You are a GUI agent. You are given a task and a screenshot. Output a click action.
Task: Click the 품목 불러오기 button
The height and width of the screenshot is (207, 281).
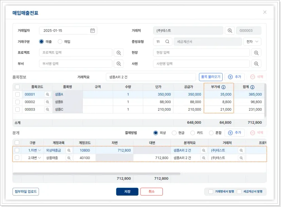coord(211,77)
